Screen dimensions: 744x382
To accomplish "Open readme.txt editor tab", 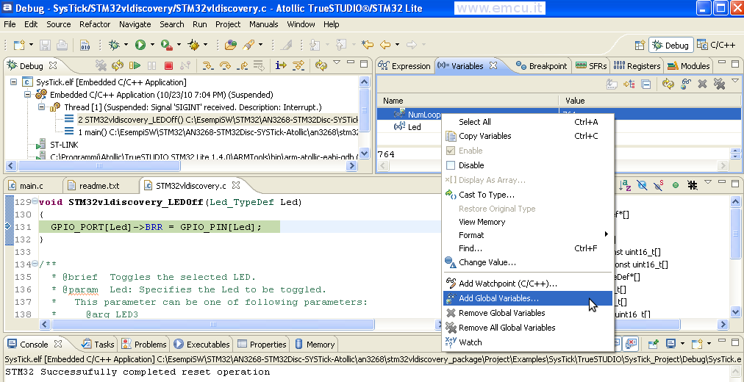I will [94, 185].
